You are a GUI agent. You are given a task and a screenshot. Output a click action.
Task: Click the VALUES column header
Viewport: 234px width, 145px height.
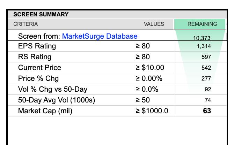[154, 24]
